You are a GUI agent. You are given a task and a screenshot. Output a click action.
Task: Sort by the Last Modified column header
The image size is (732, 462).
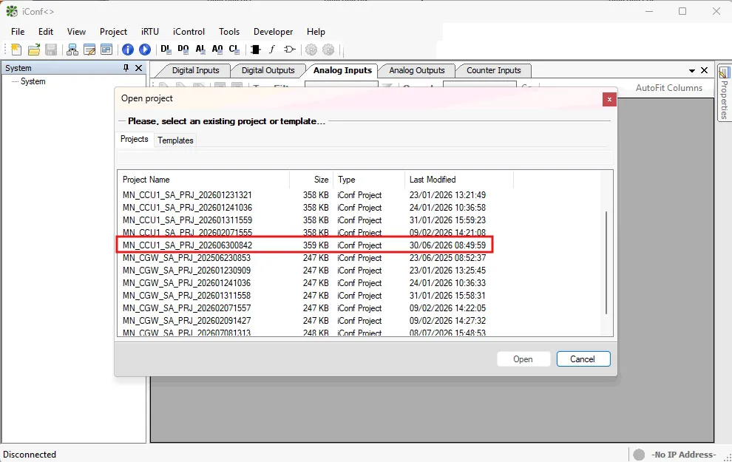pyautogui.click(x=459, y=180)
